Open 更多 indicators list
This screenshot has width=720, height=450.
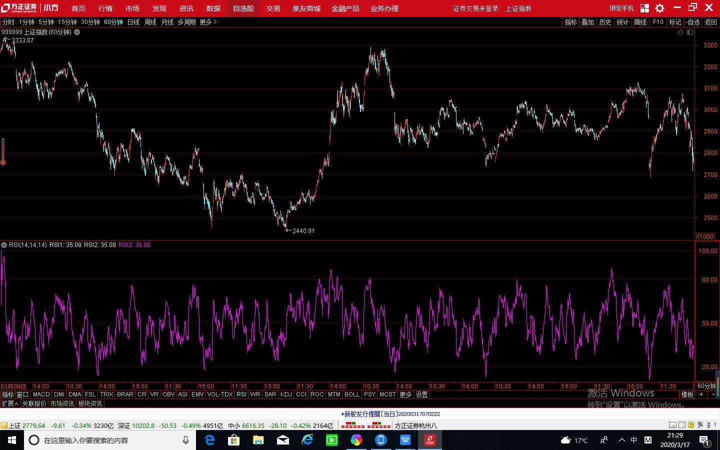(405, 394)
